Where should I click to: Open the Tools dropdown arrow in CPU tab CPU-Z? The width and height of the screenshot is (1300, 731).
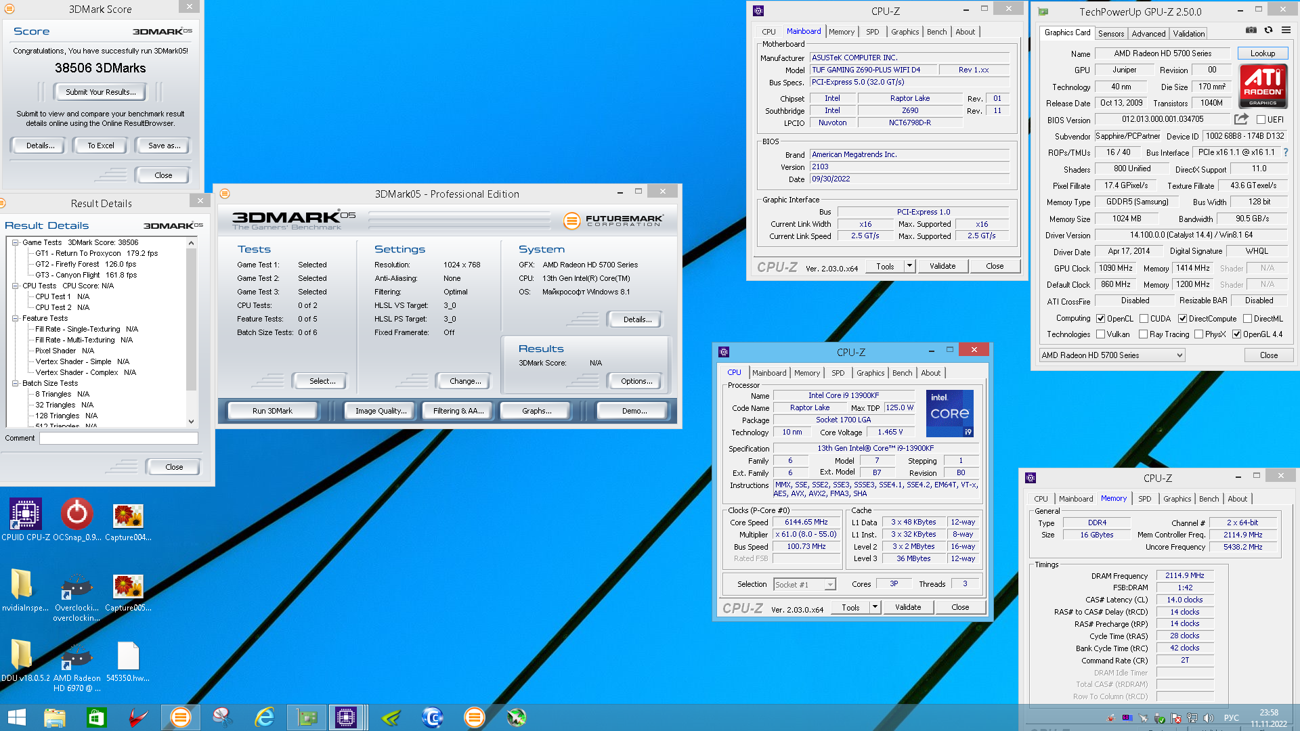click(875, 607)
